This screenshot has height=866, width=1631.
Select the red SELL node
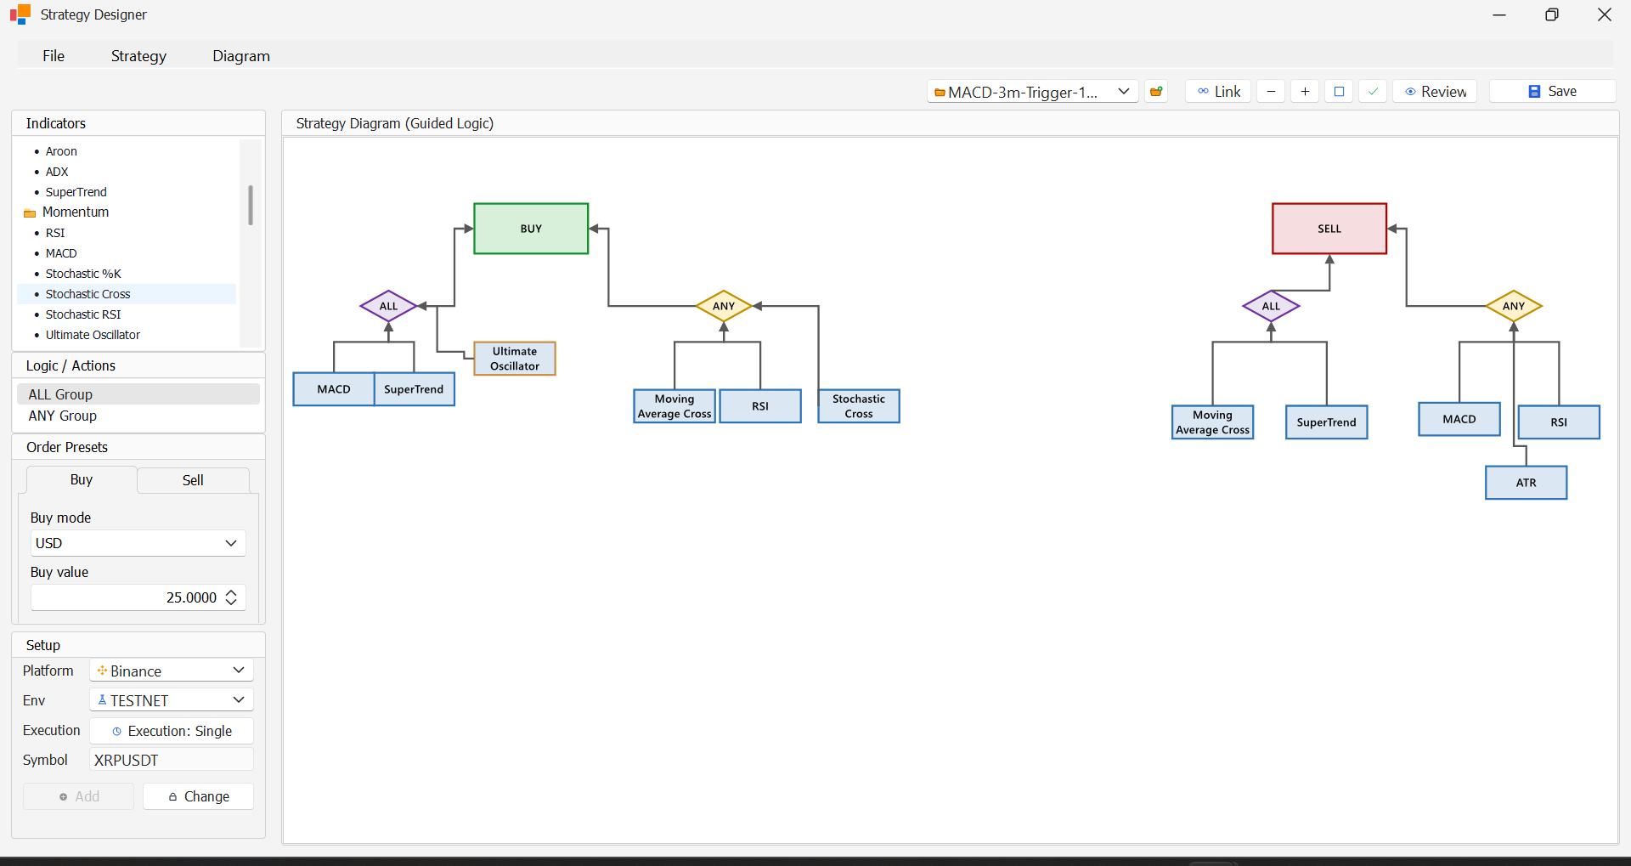coord(1329,229)
